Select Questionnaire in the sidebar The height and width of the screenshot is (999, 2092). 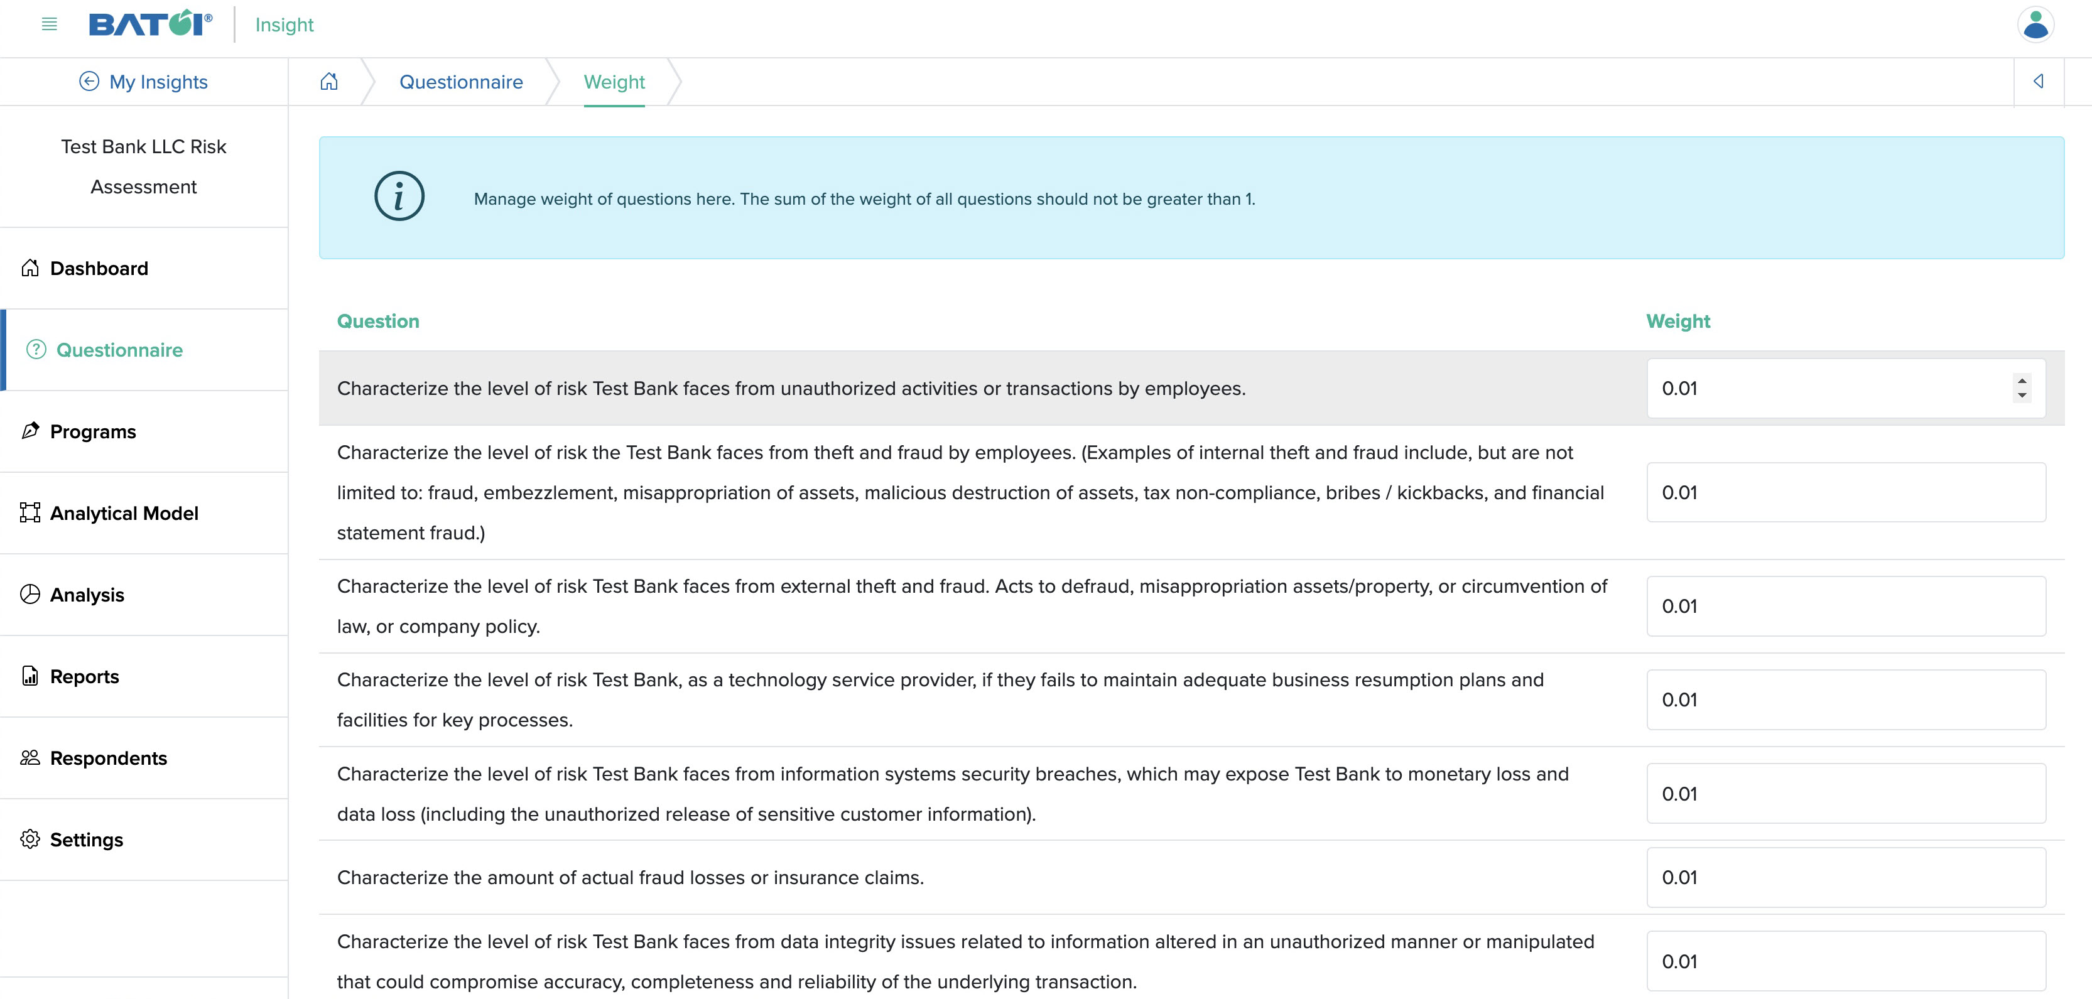pos(144,350)
